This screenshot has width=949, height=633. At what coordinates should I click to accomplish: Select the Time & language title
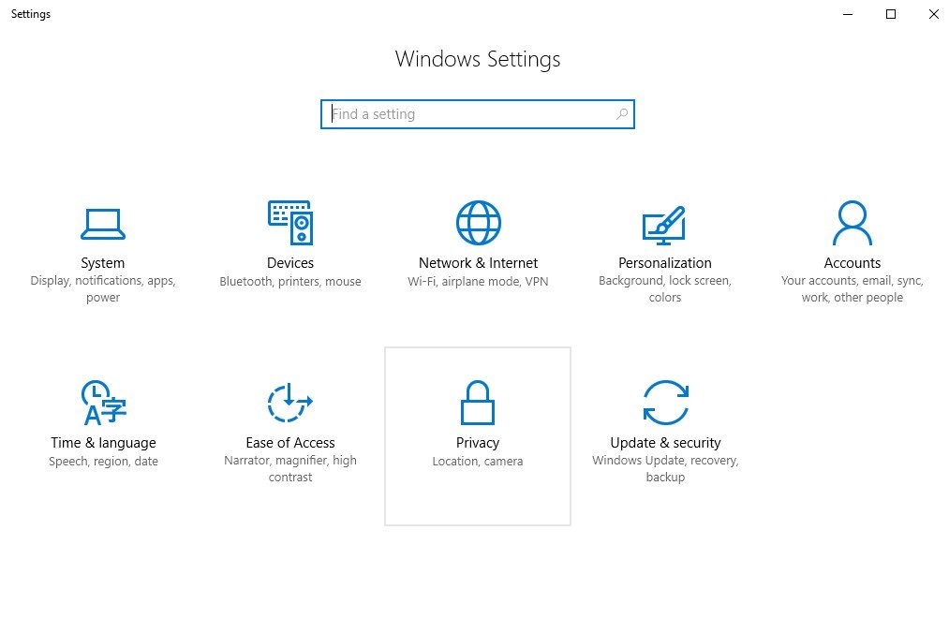click(x=103, y=443)
